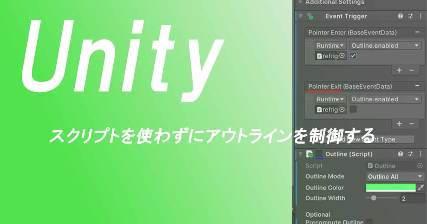Enable the Outline (Script) component checkbox

point(319,154)
